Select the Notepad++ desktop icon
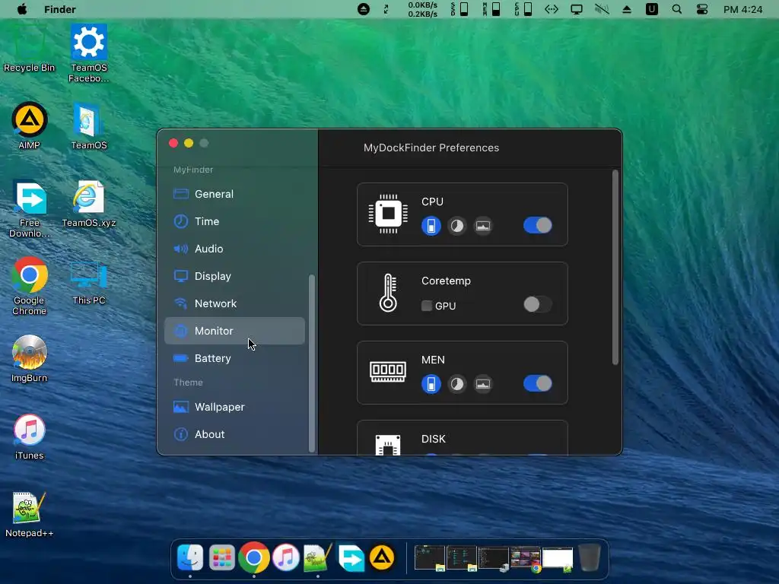This screenshot has width=779, height=584. coord(30,515)
